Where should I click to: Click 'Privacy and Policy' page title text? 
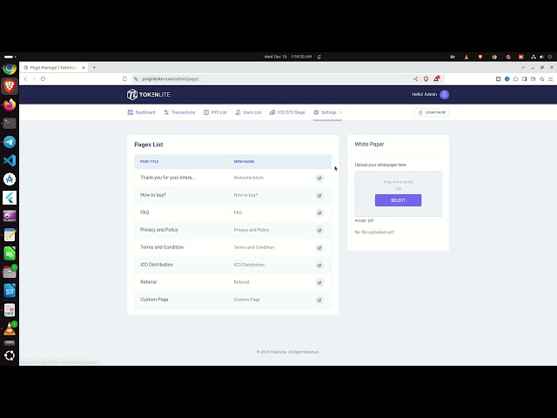pos(158,230)
